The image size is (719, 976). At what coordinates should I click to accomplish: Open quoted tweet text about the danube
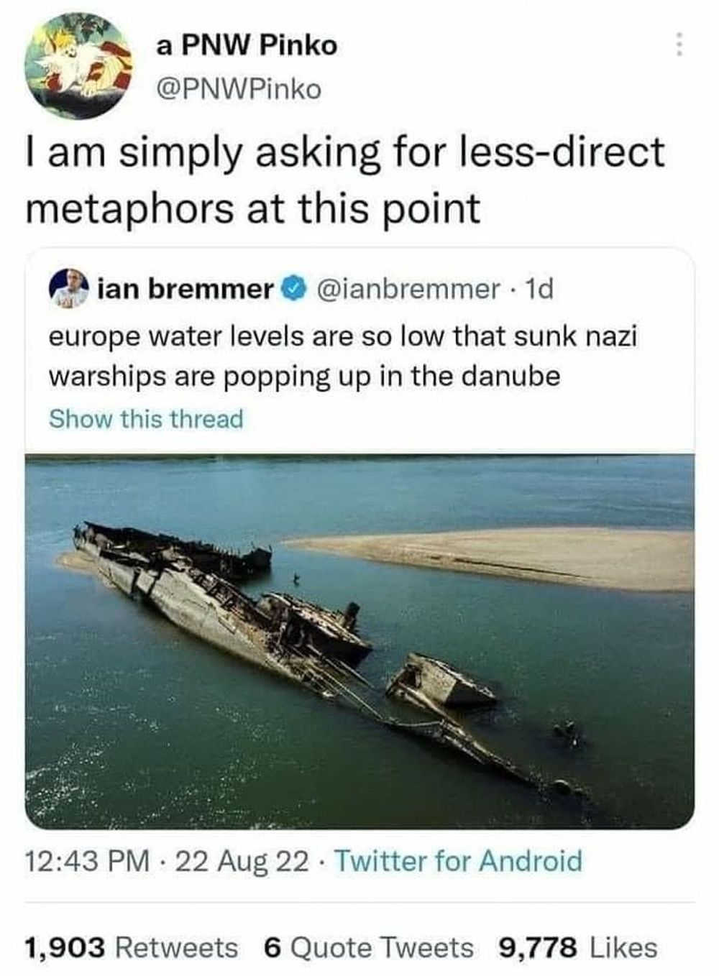[x=343, y=356]
